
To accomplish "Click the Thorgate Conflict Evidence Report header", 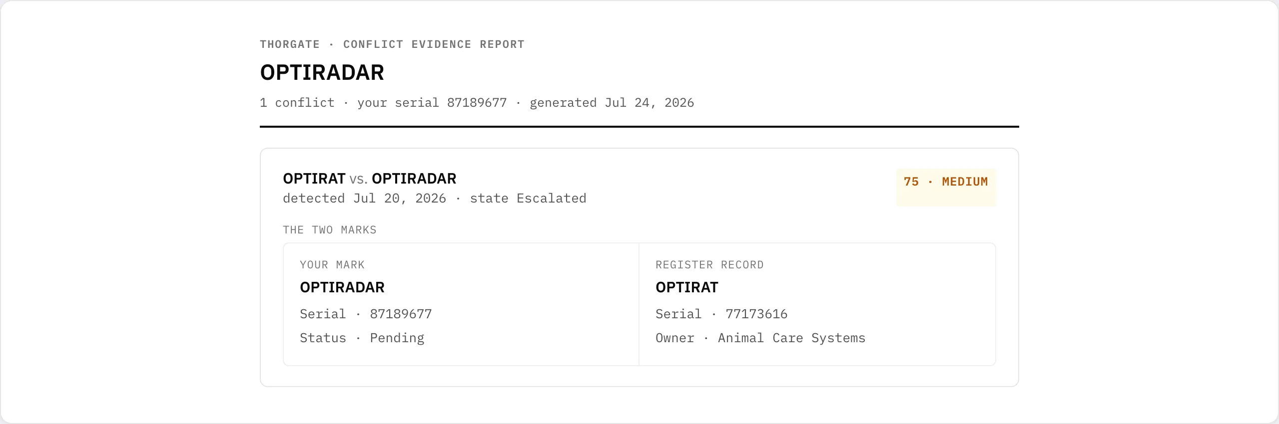I will (x=392, y=44).
